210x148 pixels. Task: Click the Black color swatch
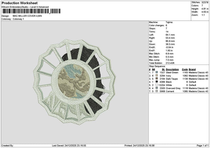coord(156,82)
